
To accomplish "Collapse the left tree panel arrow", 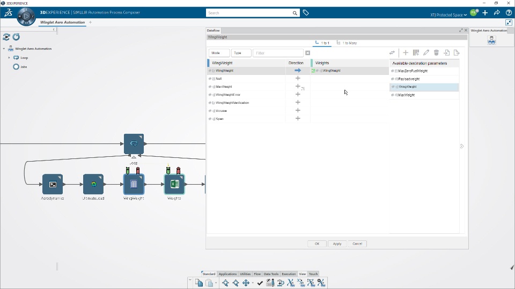I will point(54,29).
